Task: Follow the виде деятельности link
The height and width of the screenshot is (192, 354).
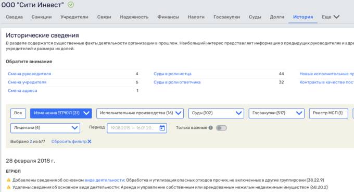Action: click(104, 180)
